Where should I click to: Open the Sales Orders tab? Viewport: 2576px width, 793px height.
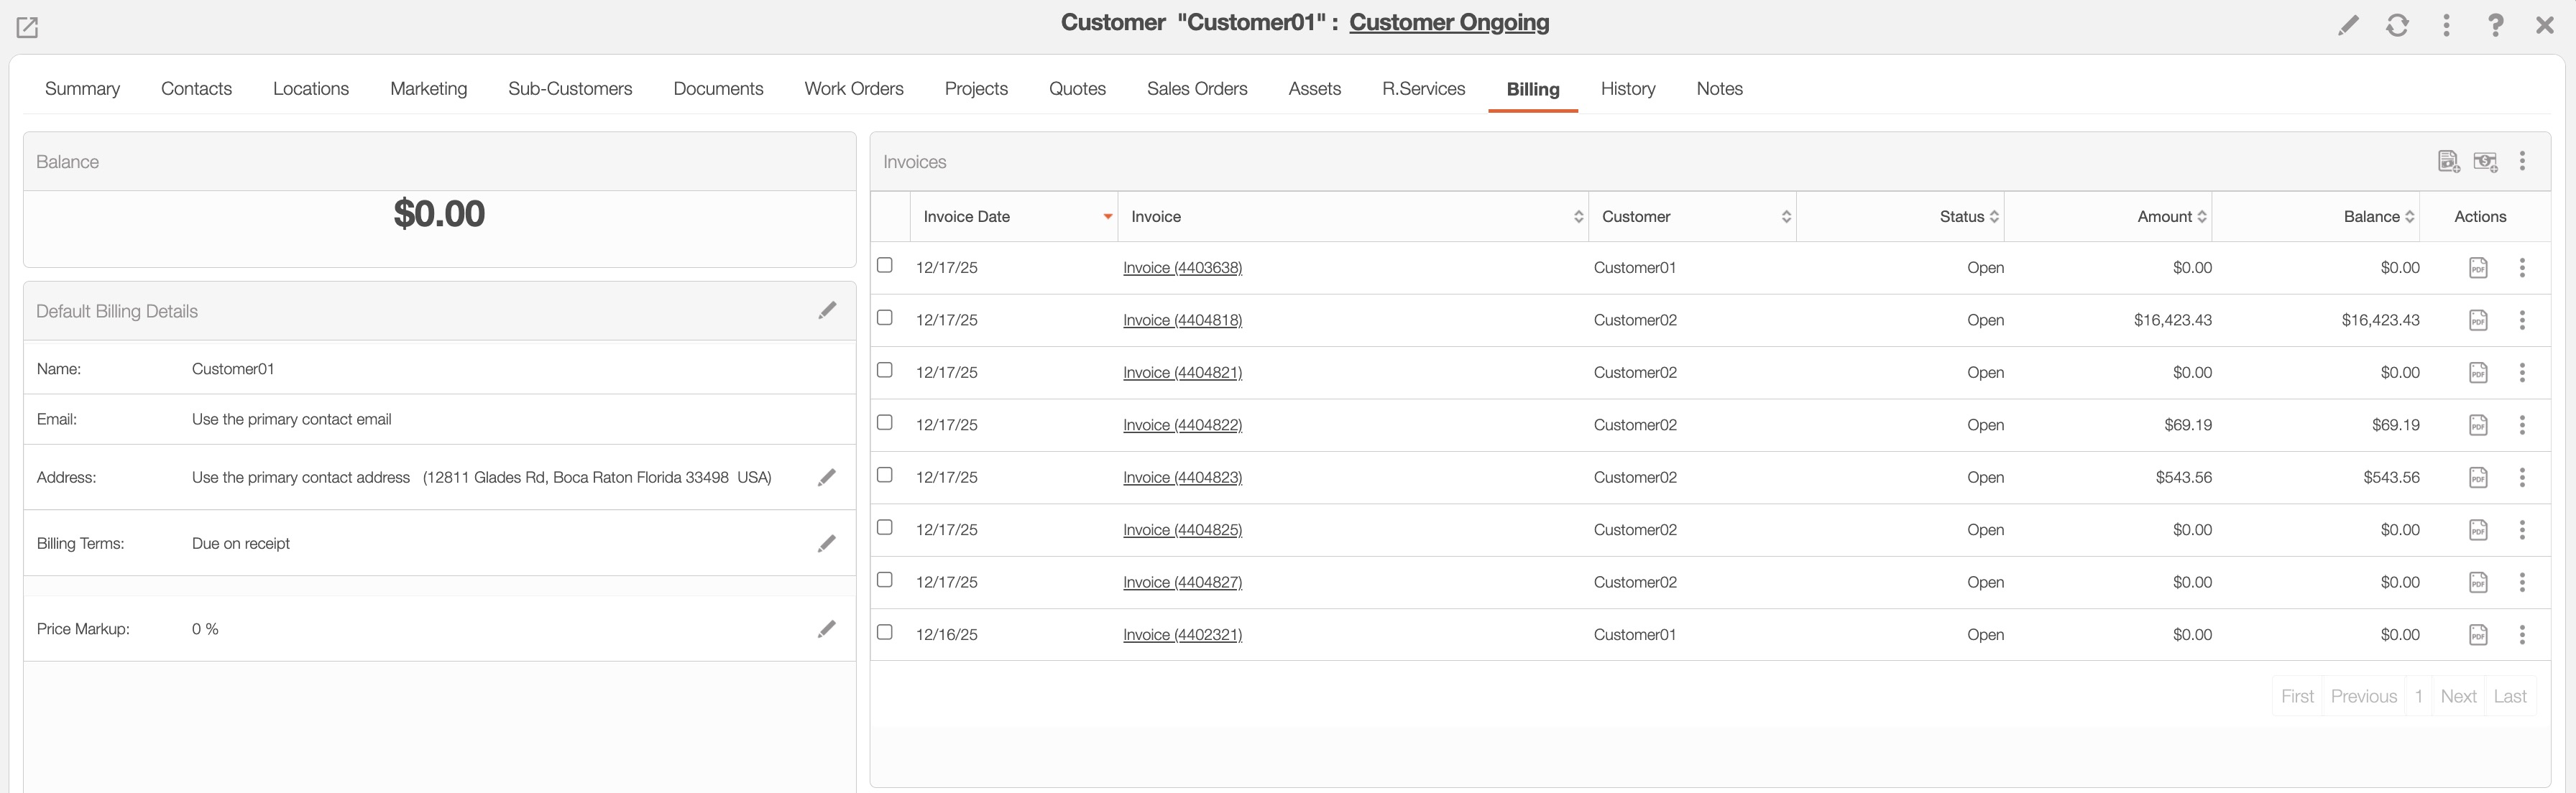coord(1196,89)
